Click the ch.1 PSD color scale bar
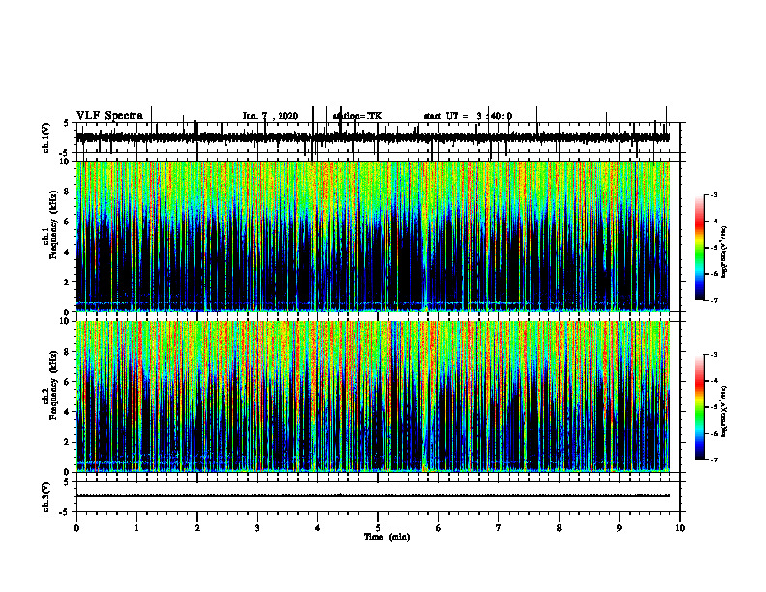766x592 pixels. (700, 248)
